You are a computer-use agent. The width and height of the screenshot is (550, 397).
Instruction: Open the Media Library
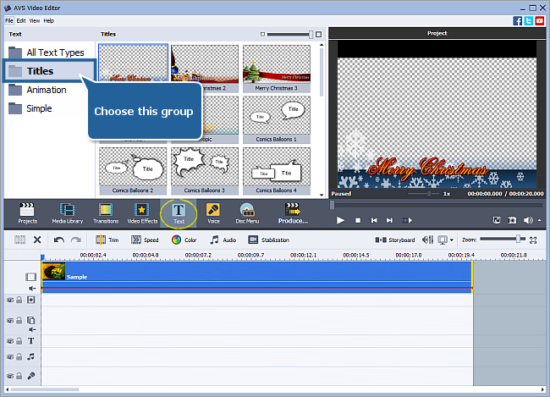pyautogui.click(x=68, y=213)
